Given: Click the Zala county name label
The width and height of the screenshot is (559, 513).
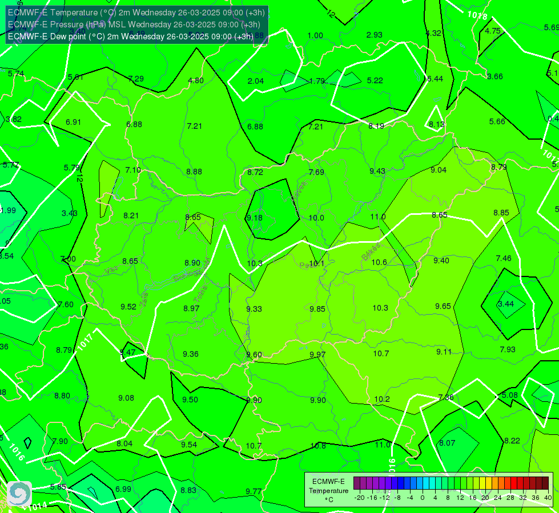Looking at the screenshot, I should [x=144, y=301].
